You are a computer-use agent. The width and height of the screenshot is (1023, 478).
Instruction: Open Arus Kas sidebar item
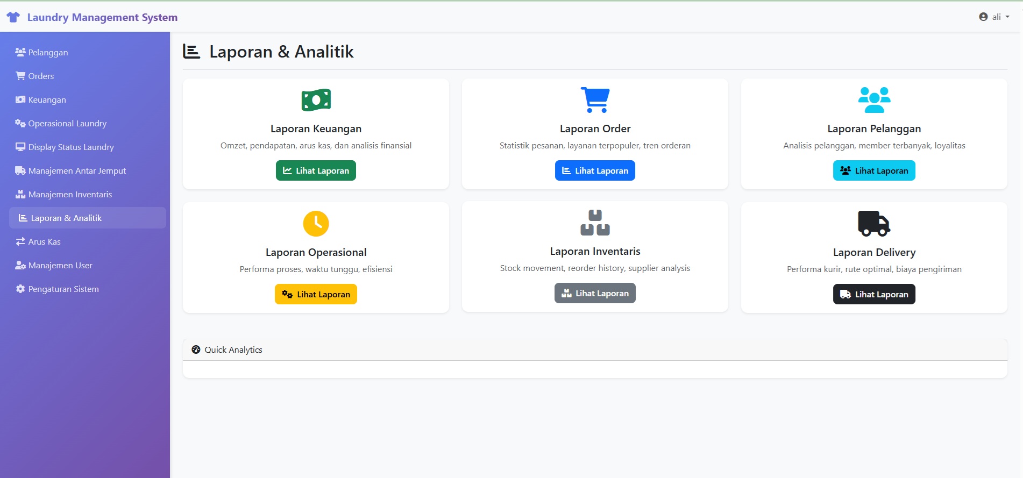[x=44, y=242]
